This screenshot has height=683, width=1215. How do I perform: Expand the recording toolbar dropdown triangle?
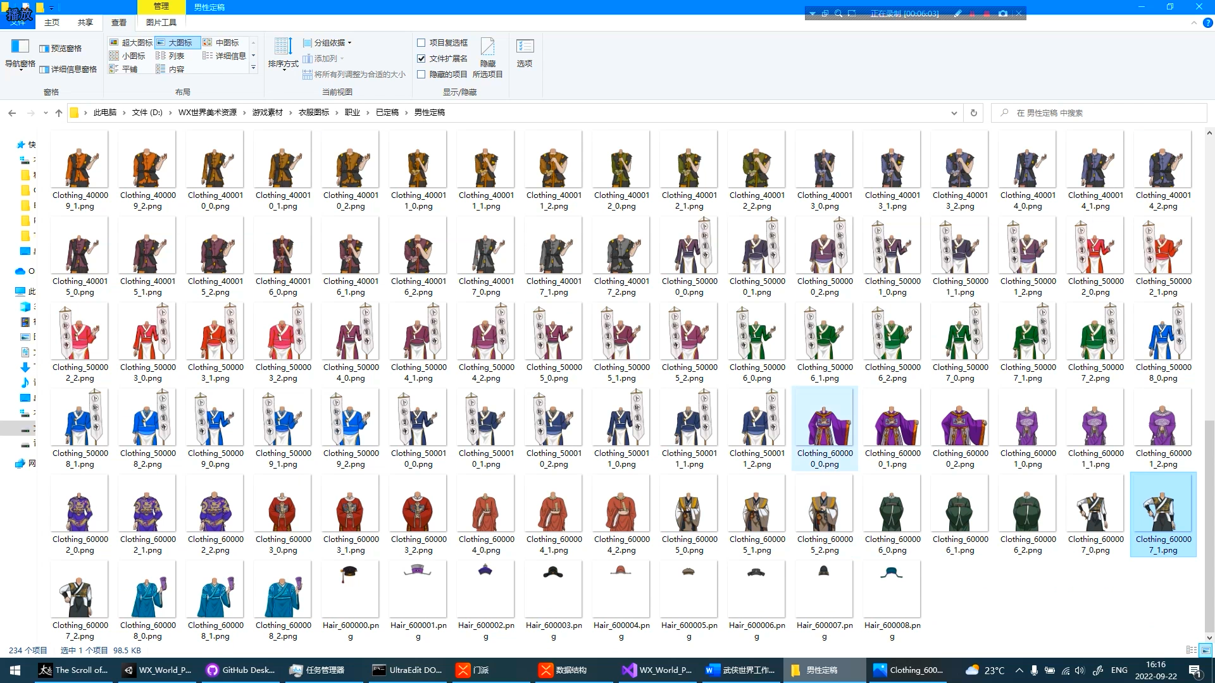(x=813, y=13)
